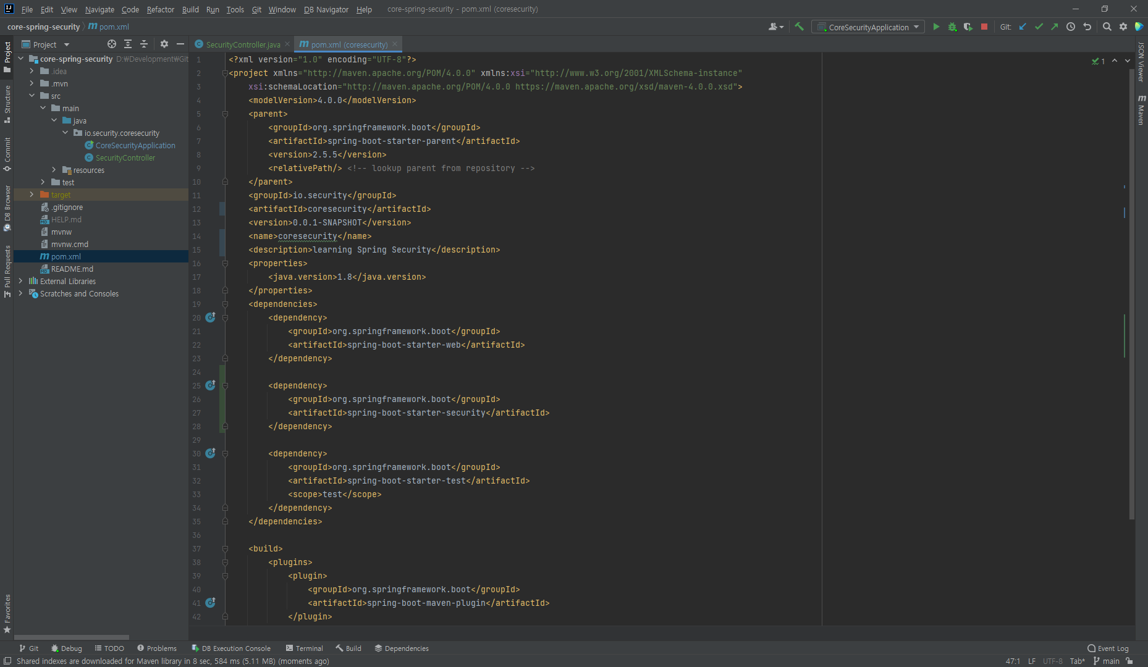
Task: Toggle the Project tool window sidebar button
Action: click(7, 57)
